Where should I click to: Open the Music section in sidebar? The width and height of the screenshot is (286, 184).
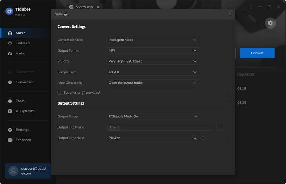pyautogui.click(x=25, y=33)
